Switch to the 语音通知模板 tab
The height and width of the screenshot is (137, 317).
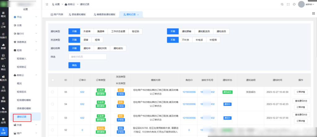pos(77,14)
